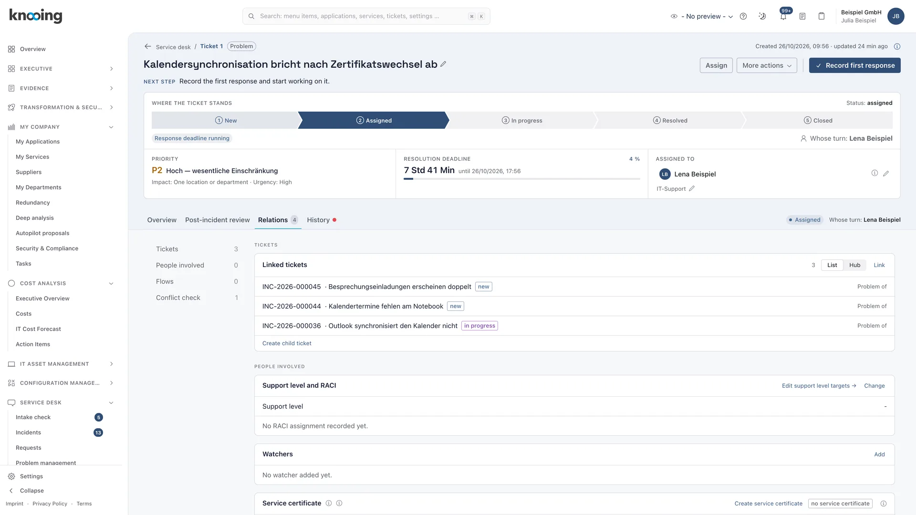The height and width of the screenshot is (515, 916).
Task: Click the Assign button
Action: pos(716,65)
